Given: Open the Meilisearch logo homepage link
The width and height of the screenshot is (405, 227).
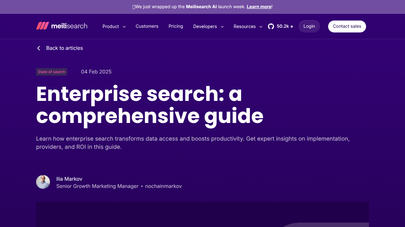Looking at the screenshot, I should point(62,26).
